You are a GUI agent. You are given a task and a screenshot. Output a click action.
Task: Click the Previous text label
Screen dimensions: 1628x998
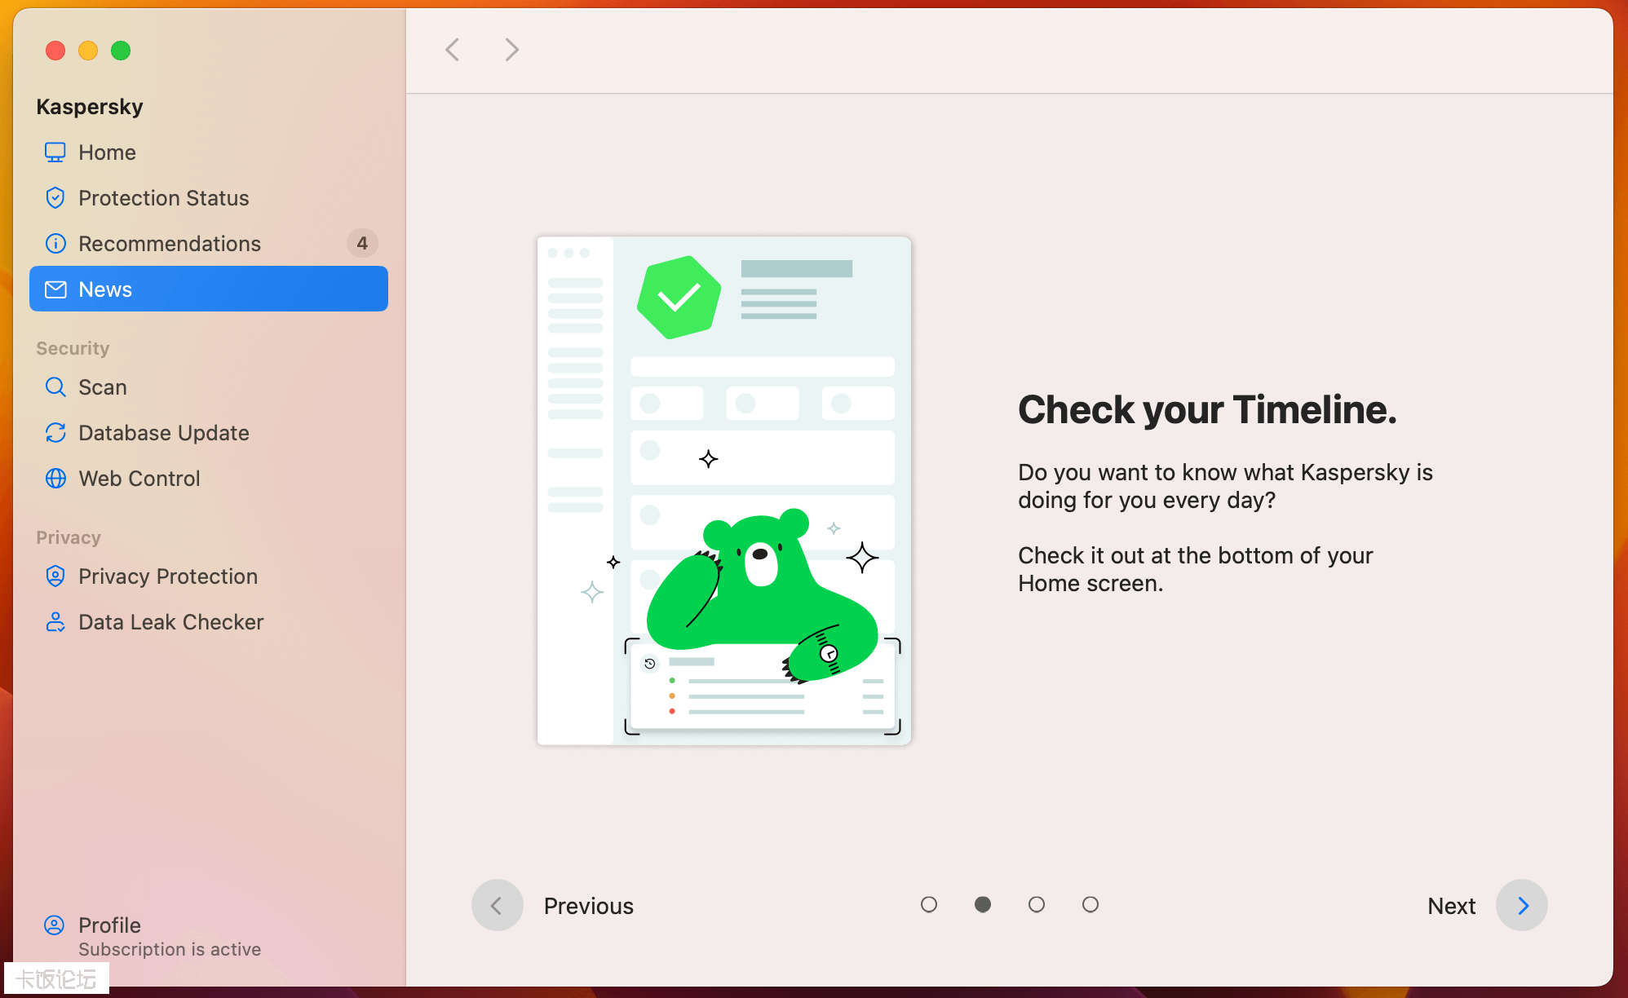click(x=588, y=906)
